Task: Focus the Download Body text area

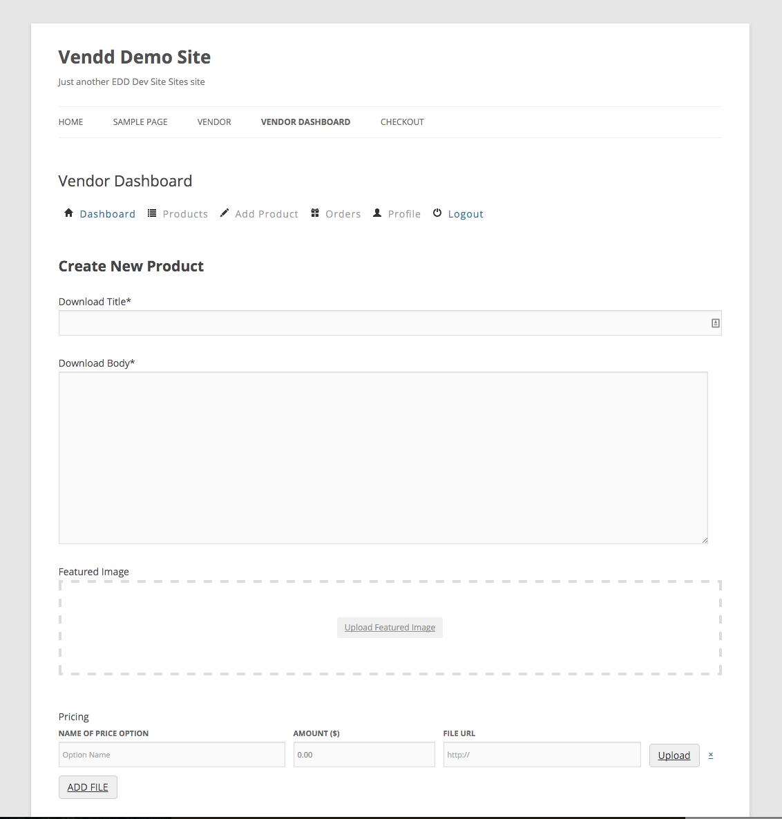Action: click(x=383, y=458)
